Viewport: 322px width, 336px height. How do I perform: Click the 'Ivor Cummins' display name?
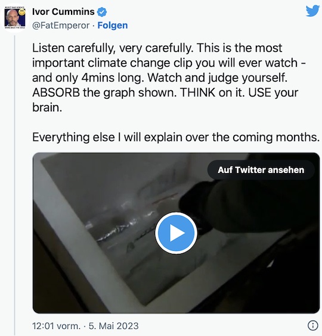tap(63, 11)
